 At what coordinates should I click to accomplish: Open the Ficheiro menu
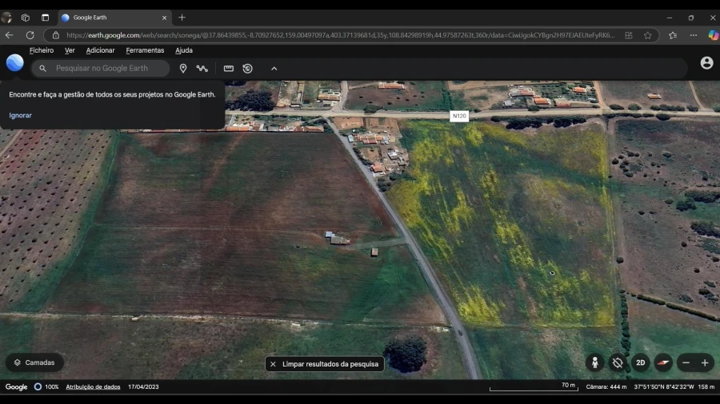coord(42,50)
